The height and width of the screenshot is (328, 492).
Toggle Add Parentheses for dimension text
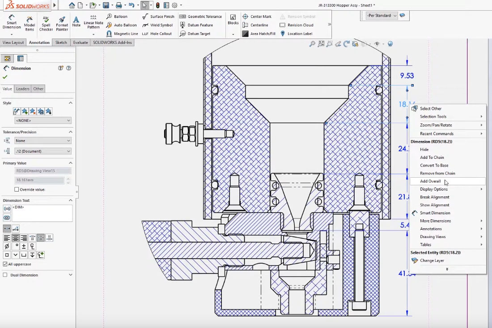pyautogui.click(x=7, y=209)
